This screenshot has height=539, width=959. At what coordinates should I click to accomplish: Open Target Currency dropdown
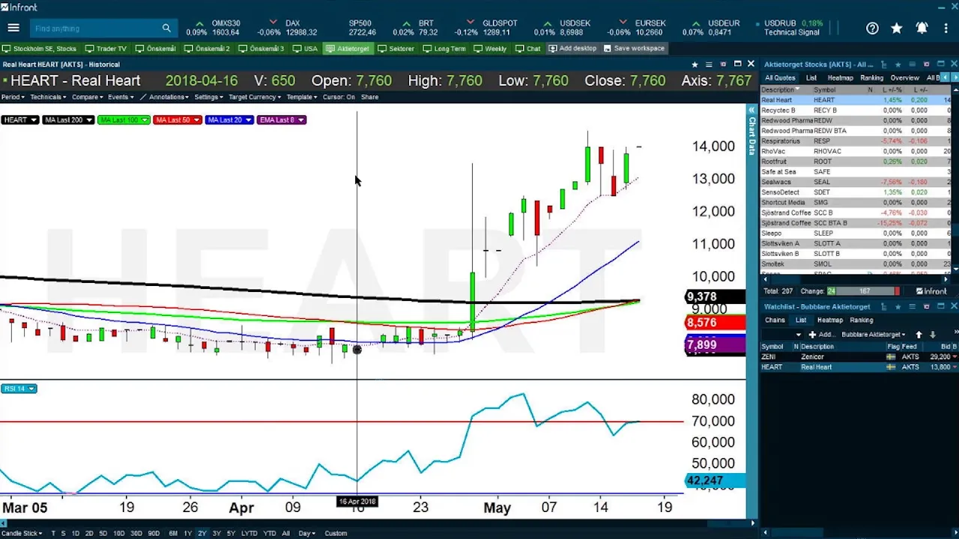click(x=255, y=97)
